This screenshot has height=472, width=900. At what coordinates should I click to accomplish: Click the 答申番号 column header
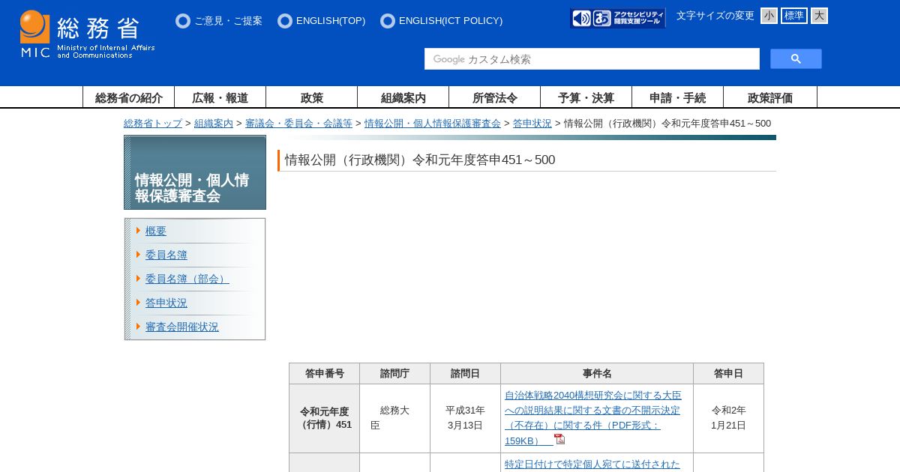(x=325, y=374)
